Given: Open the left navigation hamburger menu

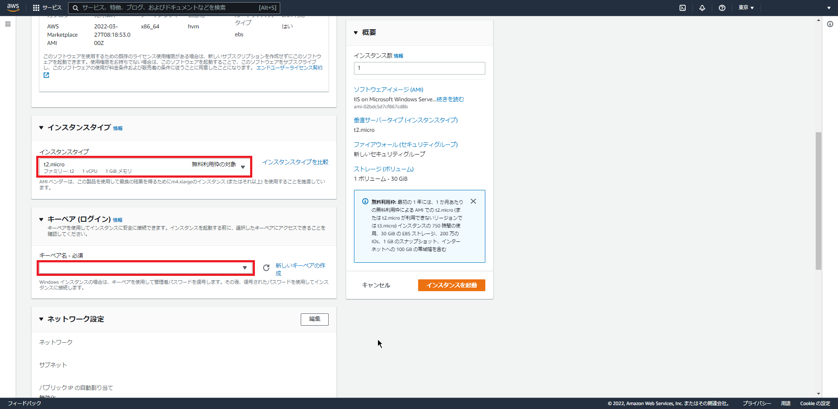Looking at the screenshot, I should [7, 24].
